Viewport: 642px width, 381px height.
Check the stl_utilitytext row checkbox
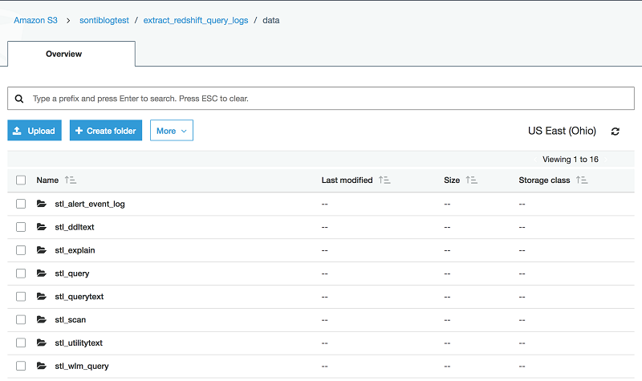pos(21,342)
